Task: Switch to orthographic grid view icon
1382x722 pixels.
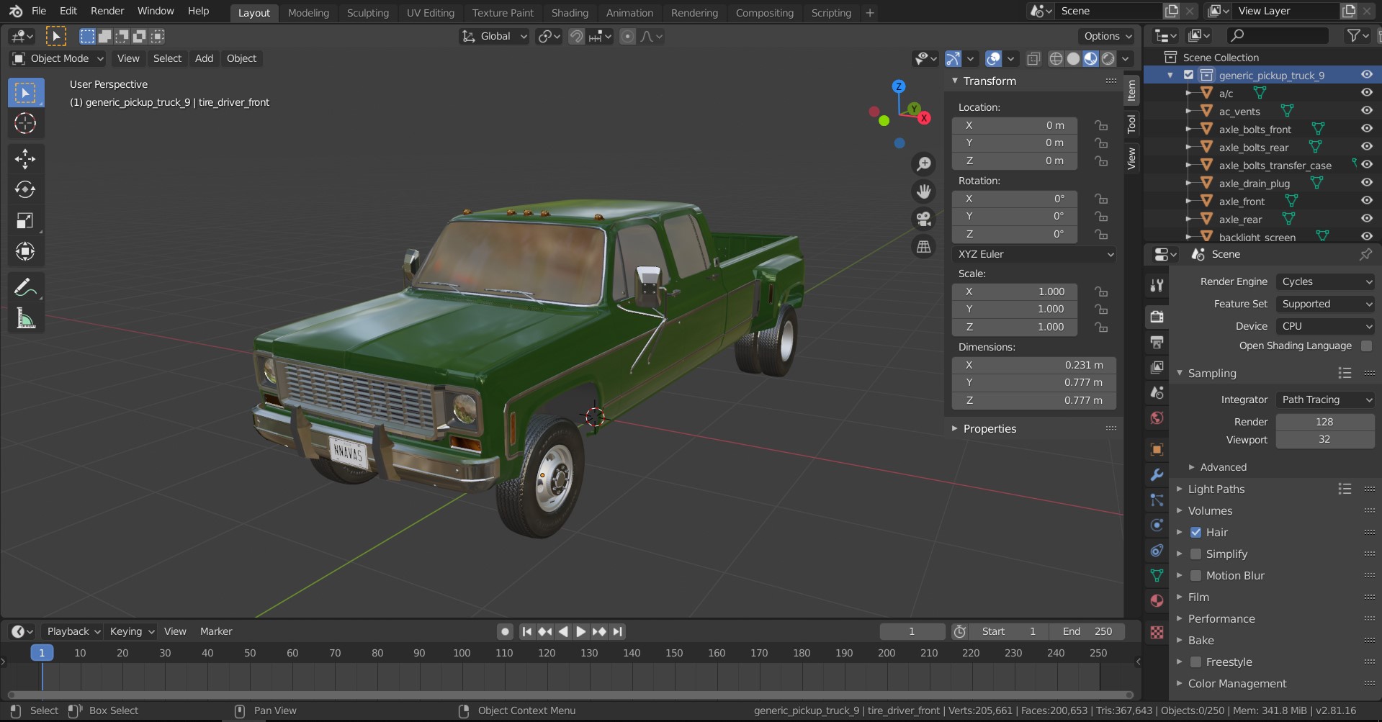Action: coord(923,247)
